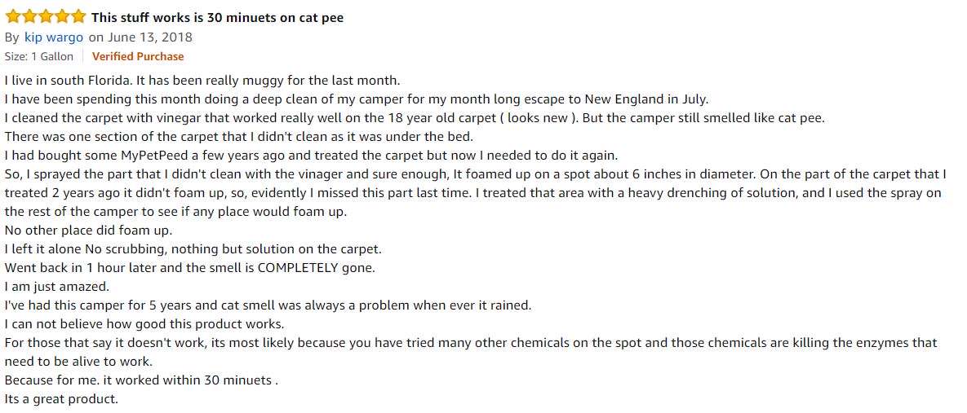The width and height of the screenshot is (967, 413).
Task: Click the line 'worked within 30 minuets'
Action: pyautogui.click(x=141, y=380)
